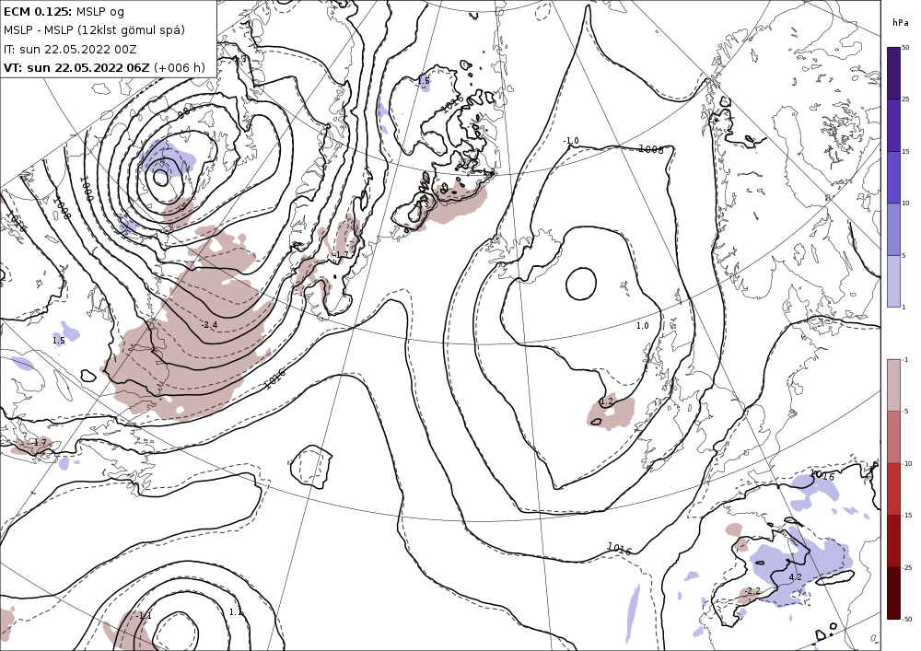Click the '-1.1' value near the southern low
The height and width of the screenshot is (651, 921).
pos(144,615)
